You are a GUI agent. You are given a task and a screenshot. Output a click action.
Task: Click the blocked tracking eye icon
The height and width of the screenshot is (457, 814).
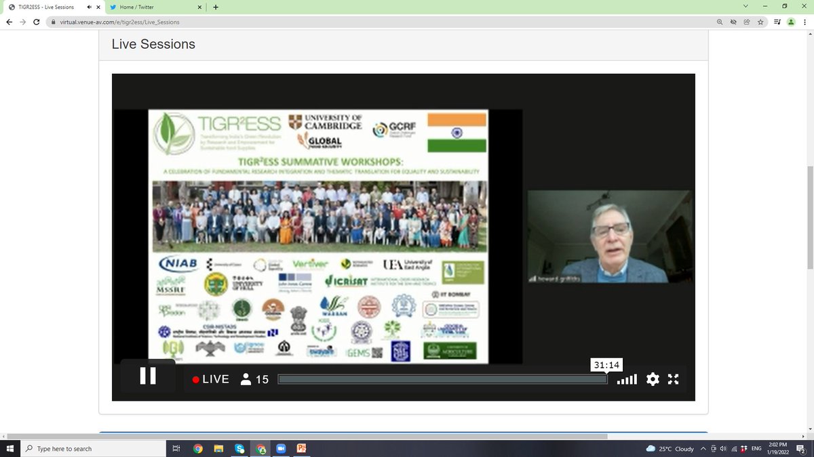[x=733, y=22]
